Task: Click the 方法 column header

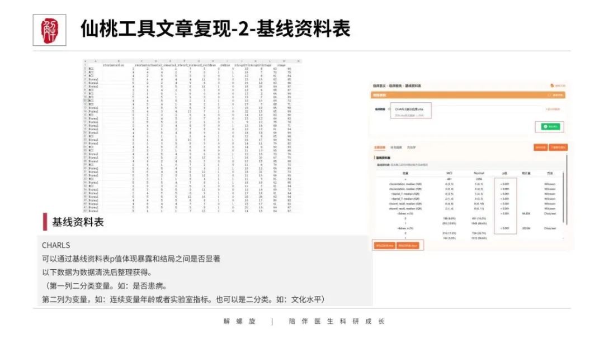Action: point(550,174)
